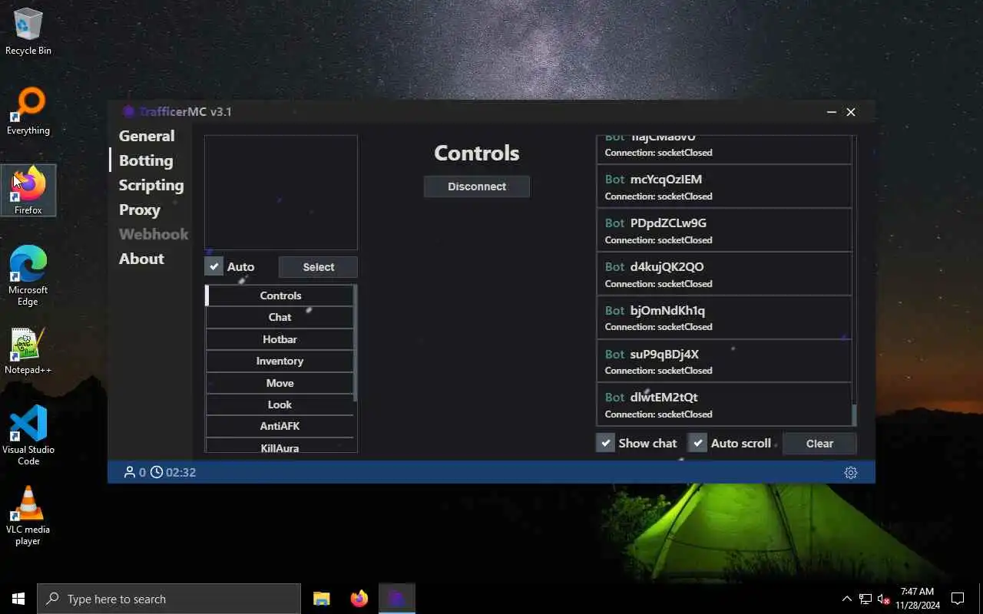Open the notification center
Screen dimensions: 983x614
coord(958,599)
